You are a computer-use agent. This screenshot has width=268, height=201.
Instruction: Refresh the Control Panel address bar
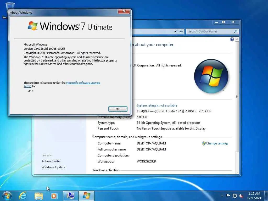click(181, 32)
